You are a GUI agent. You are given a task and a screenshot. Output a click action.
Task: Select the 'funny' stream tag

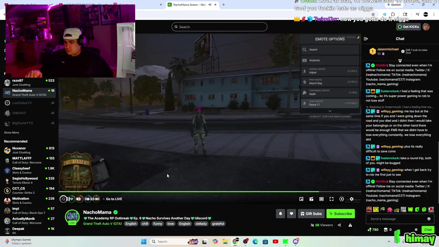pos(158,224)
